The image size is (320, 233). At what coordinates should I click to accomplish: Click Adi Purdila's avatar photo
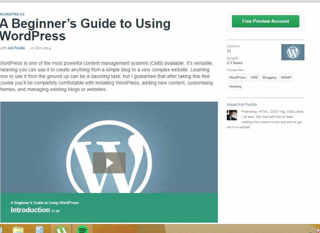[232, 115]
